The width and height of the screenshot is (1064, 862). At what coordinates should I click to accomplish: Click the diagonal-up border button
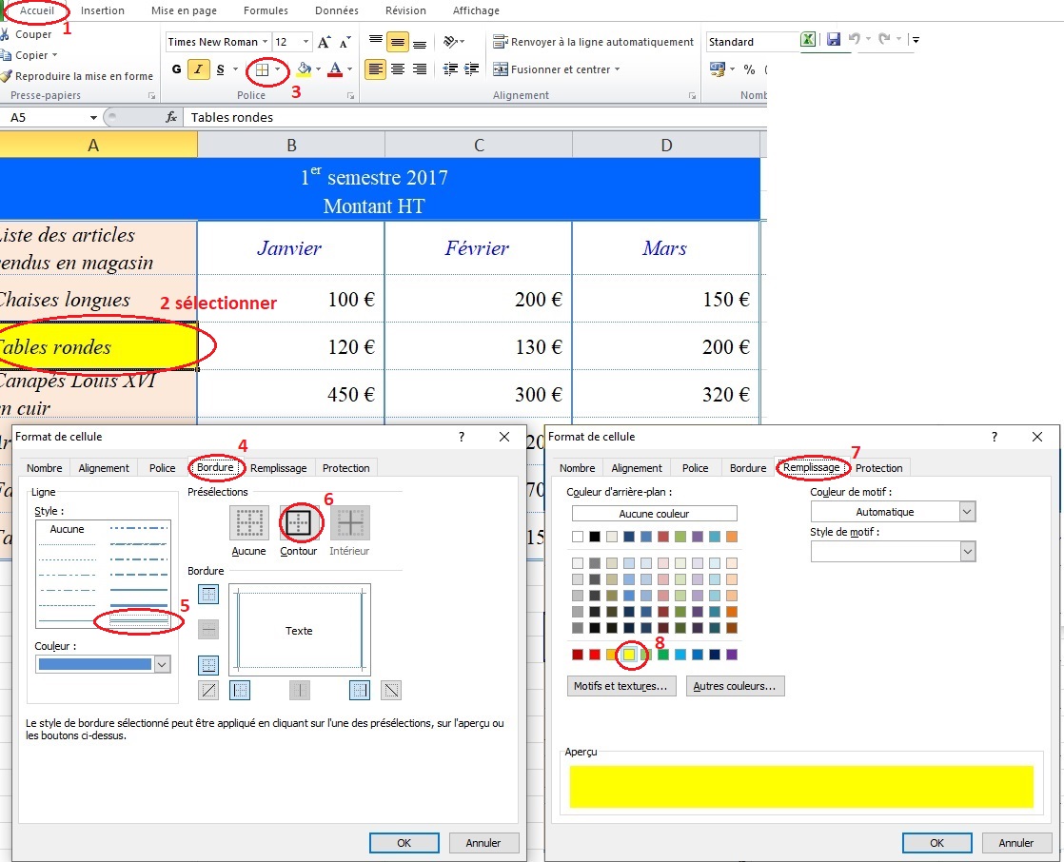(x=208, y=691)
